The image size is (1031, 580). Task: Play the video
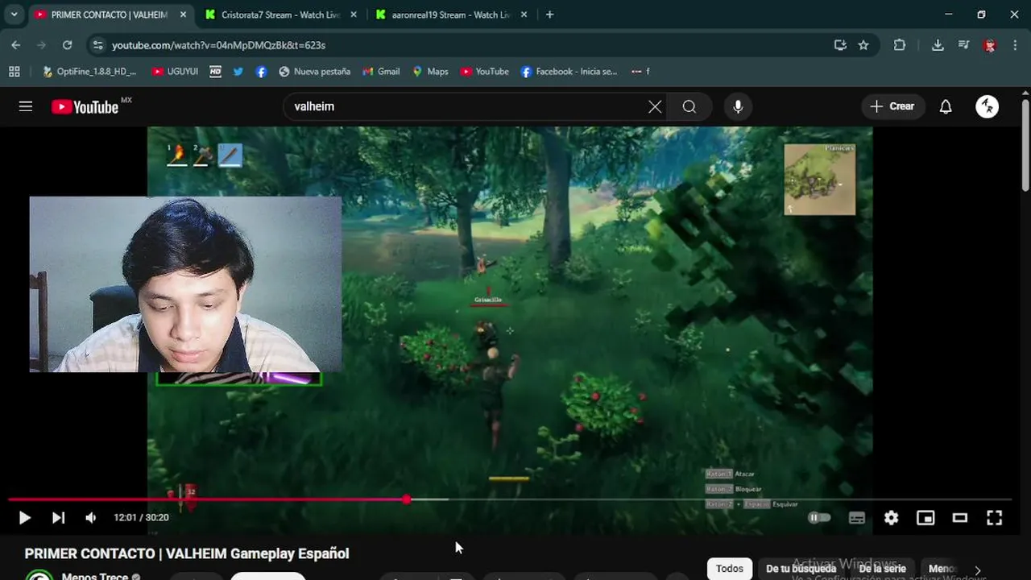(24, 518)
